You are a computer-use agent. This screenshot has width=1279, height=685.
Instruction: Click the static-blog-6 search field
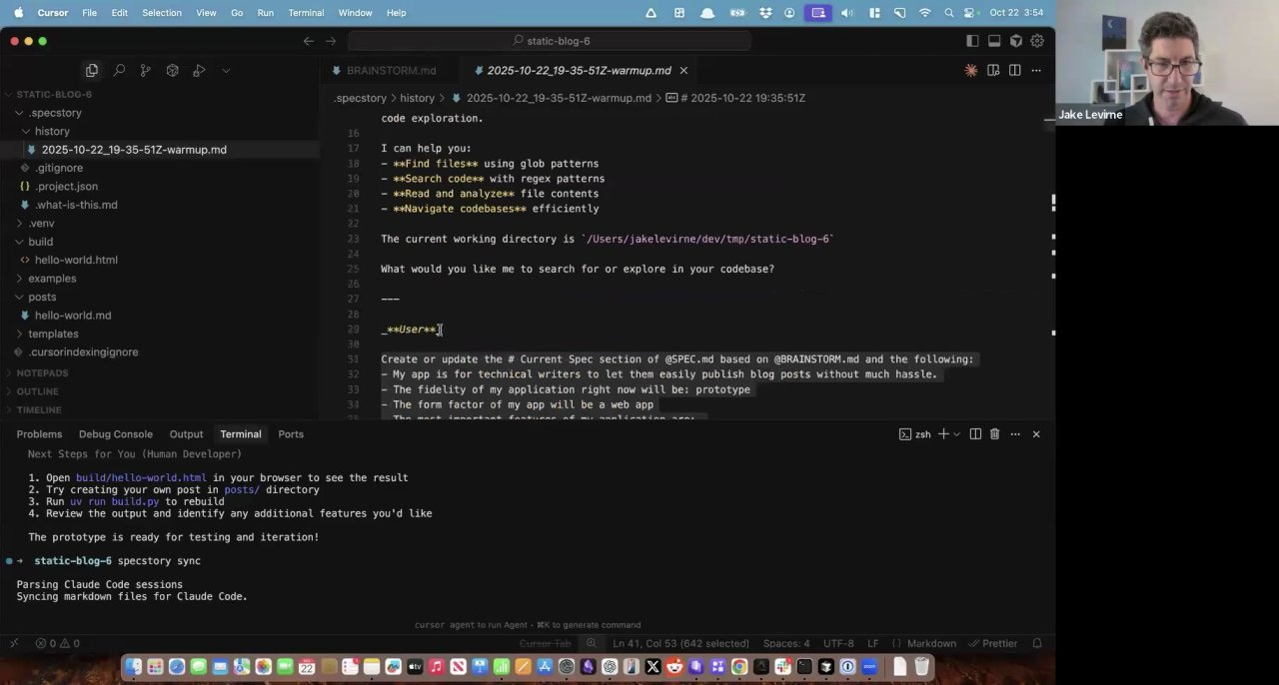click(x=558, y=41)
